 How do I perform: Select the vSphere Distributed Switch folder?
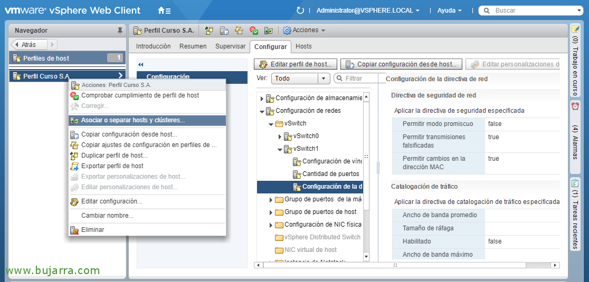(317, 237)
